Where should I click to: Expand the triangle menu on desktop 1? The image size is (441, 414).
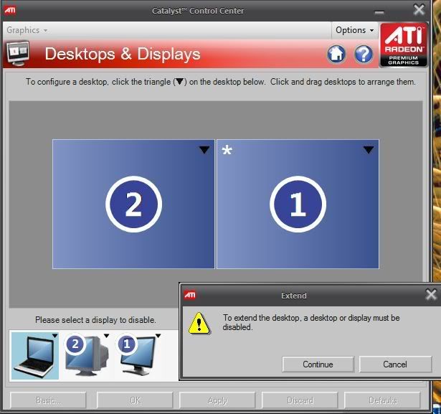[x=368, y=150]
